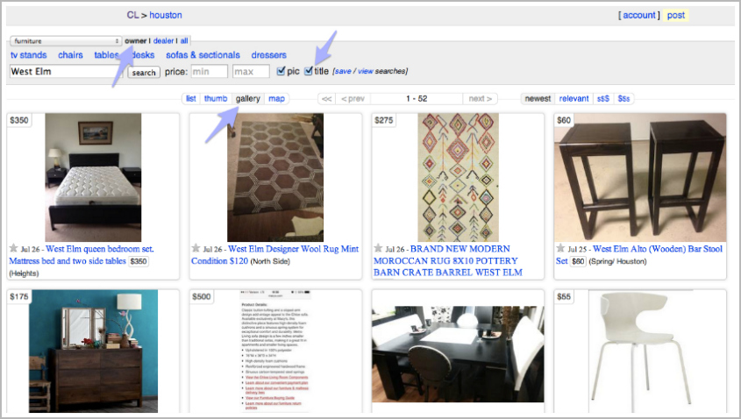Screen dimensions: 741x419
Task: Sort results by newest
Action: [538, 98]
